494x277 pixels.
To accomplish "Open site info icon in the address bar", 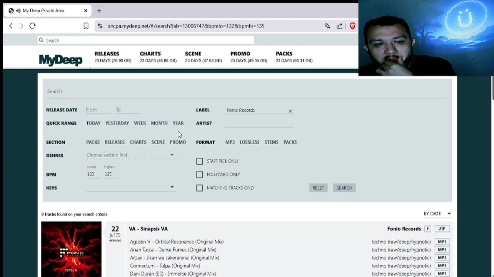I will [x=100, y=26].
